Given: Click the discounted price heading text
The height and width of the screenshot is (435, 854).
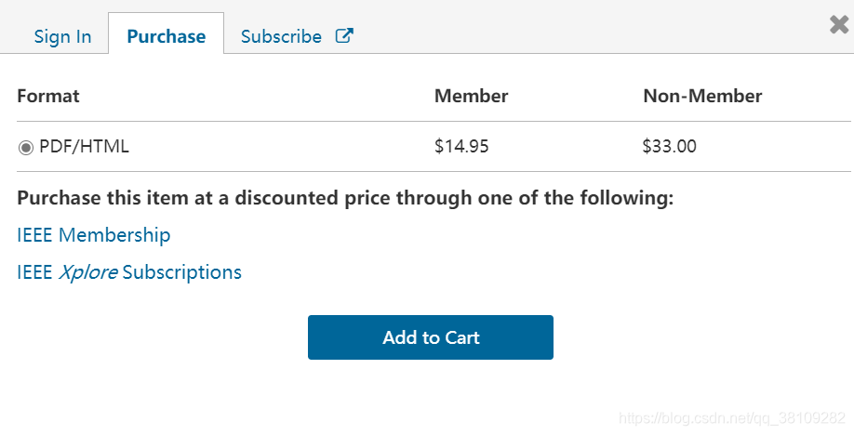Looking at the screenshot, I should point(344,198).
